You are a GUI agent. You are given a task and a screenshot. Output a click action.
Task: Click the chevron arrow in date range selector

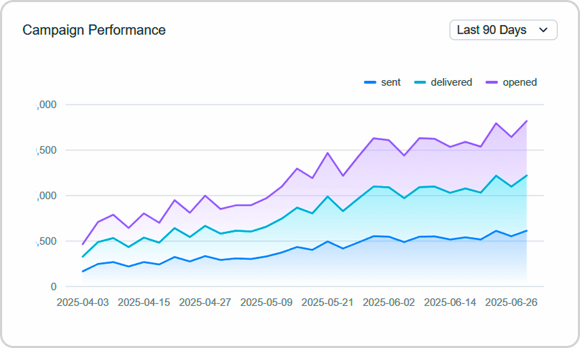[x=543, y=30]
